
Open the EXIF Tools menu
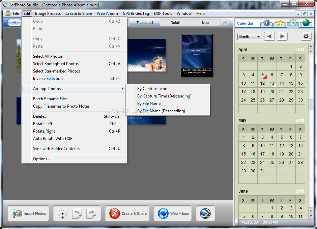click(x=163, y=13)
